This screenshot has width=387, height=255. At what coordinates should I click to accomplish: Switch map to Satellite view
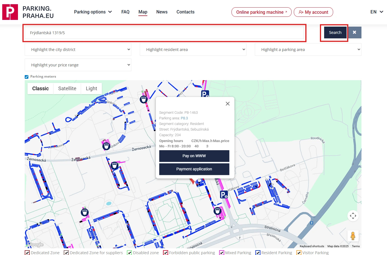pos(67,89)
